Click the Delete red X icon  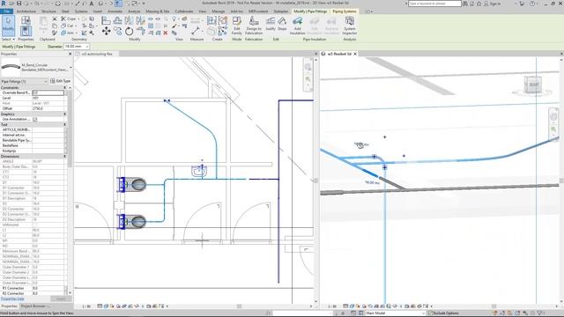click(166, 33)
